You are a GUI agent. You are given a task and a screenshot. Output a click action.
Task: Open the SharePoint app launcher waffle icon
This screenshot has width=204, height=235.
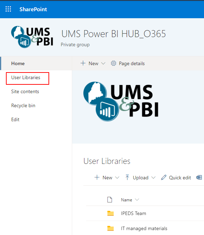(x=8, y=9)
